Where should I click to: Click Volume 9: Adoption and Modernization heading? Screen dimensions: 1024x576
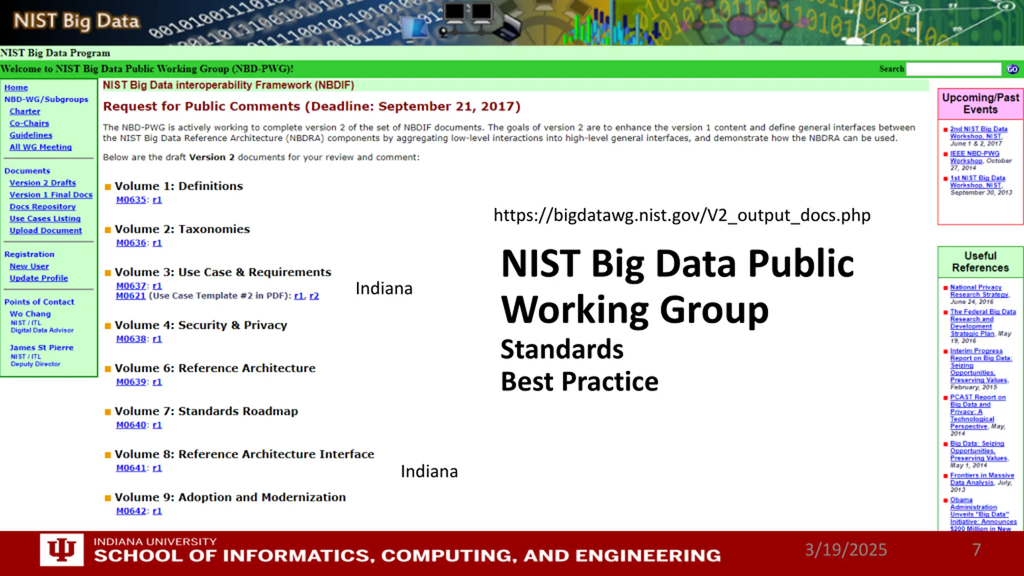(230, 497)
